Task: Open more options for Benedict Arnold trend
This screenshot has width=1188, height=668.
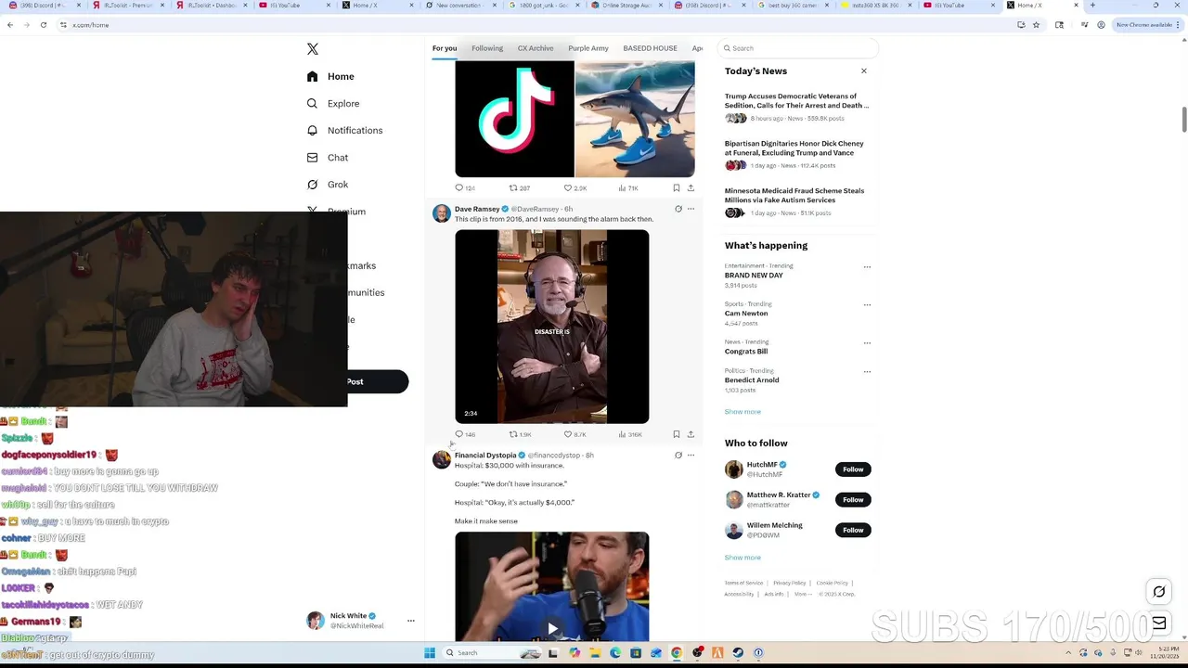Action: click(867, 372)
